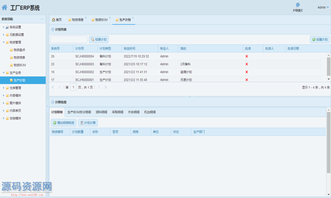Click the 创建计划 button
Image resolution: width=331 pixels, height=198 pixels.
coord(320,39)
